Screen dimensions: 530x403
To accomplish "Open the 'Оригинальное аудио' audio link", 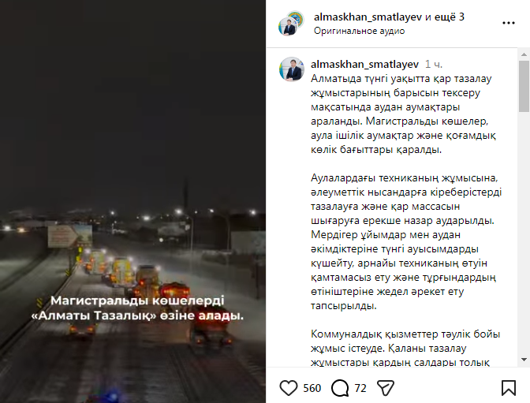I will click(359, 31).
